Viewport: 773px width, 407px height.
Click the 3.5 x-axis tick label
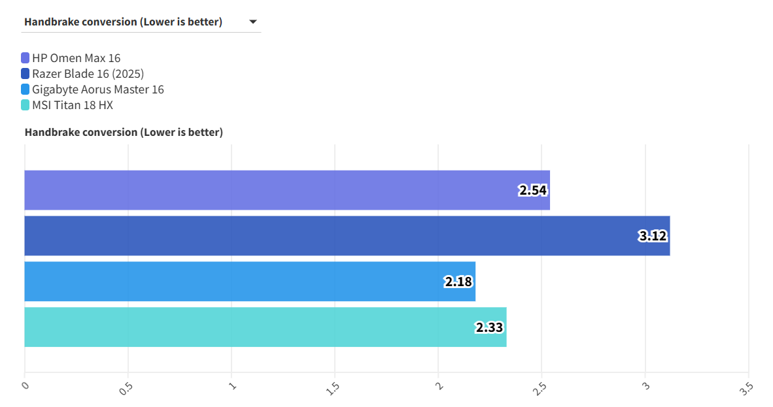746,388
